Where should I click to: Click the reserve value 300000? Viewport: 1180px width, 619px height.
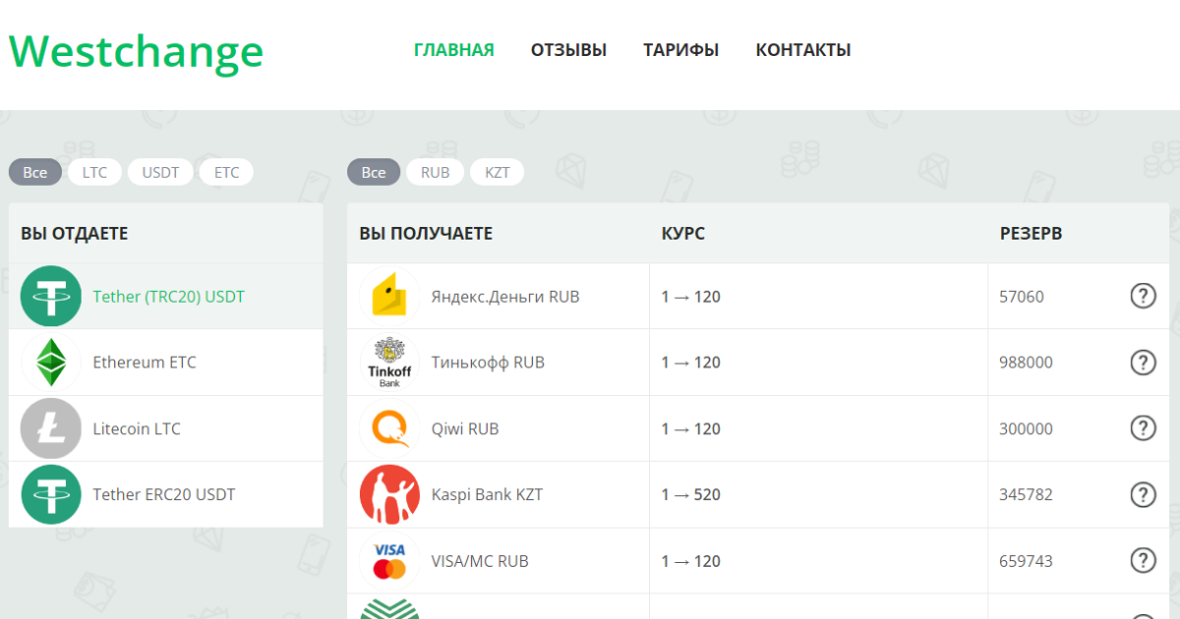pos(1026,428)
